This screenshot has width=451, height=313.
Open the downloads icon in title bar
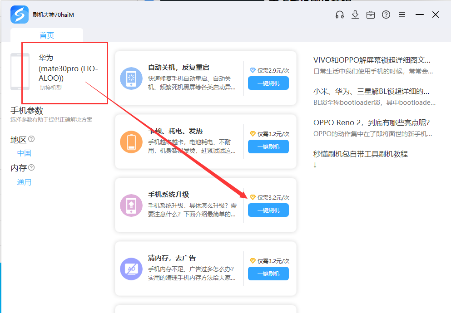click(355, 15)
